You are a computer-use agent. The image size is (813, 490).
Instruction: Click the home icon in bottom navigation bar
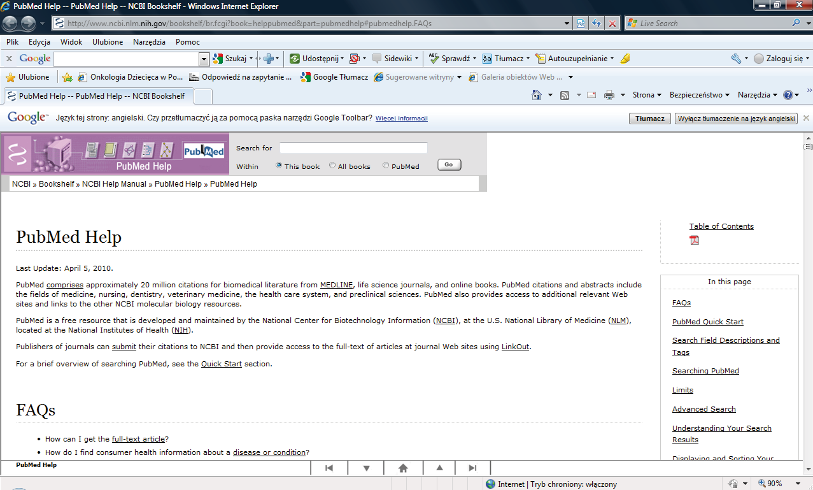402,468
